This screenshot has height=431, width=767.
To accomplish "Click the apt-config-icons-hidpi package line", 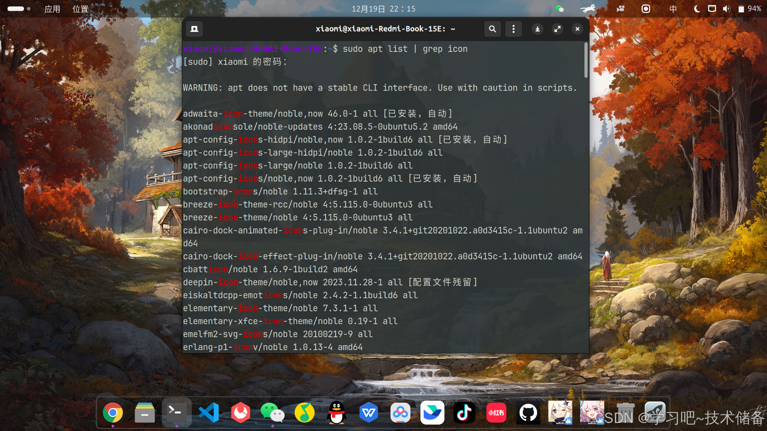I will click(345, 140).
